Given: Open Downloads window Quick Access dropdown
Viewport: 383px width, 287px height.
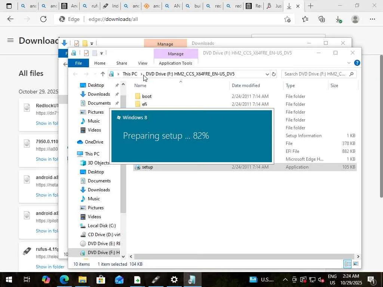Looking at the screenshot, I should pyautogui.click(x=92, y=44).
